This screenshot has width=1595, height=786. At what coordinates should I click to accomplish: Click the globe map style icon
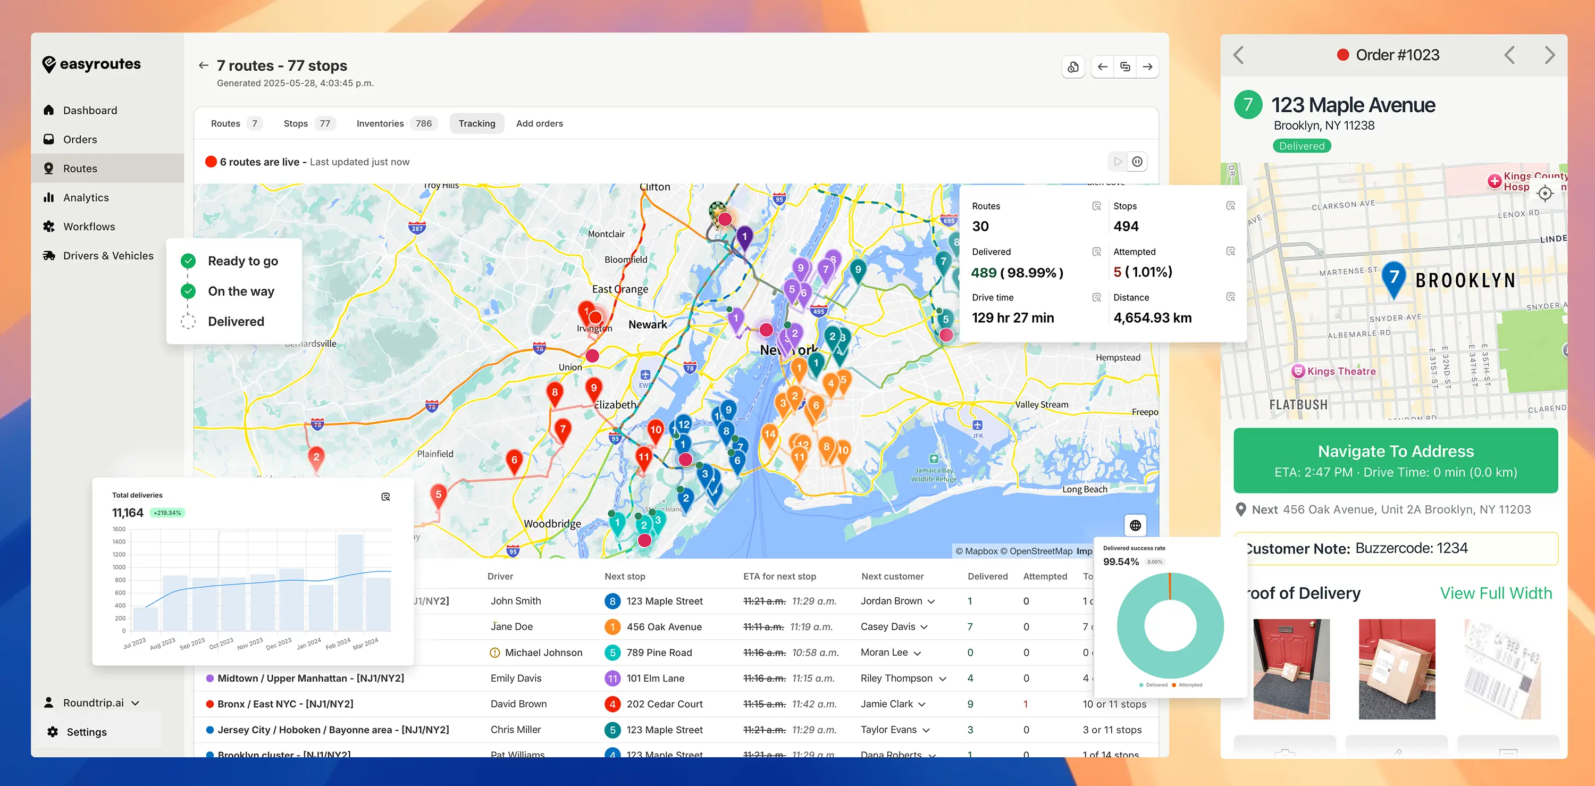[1135, 525]
